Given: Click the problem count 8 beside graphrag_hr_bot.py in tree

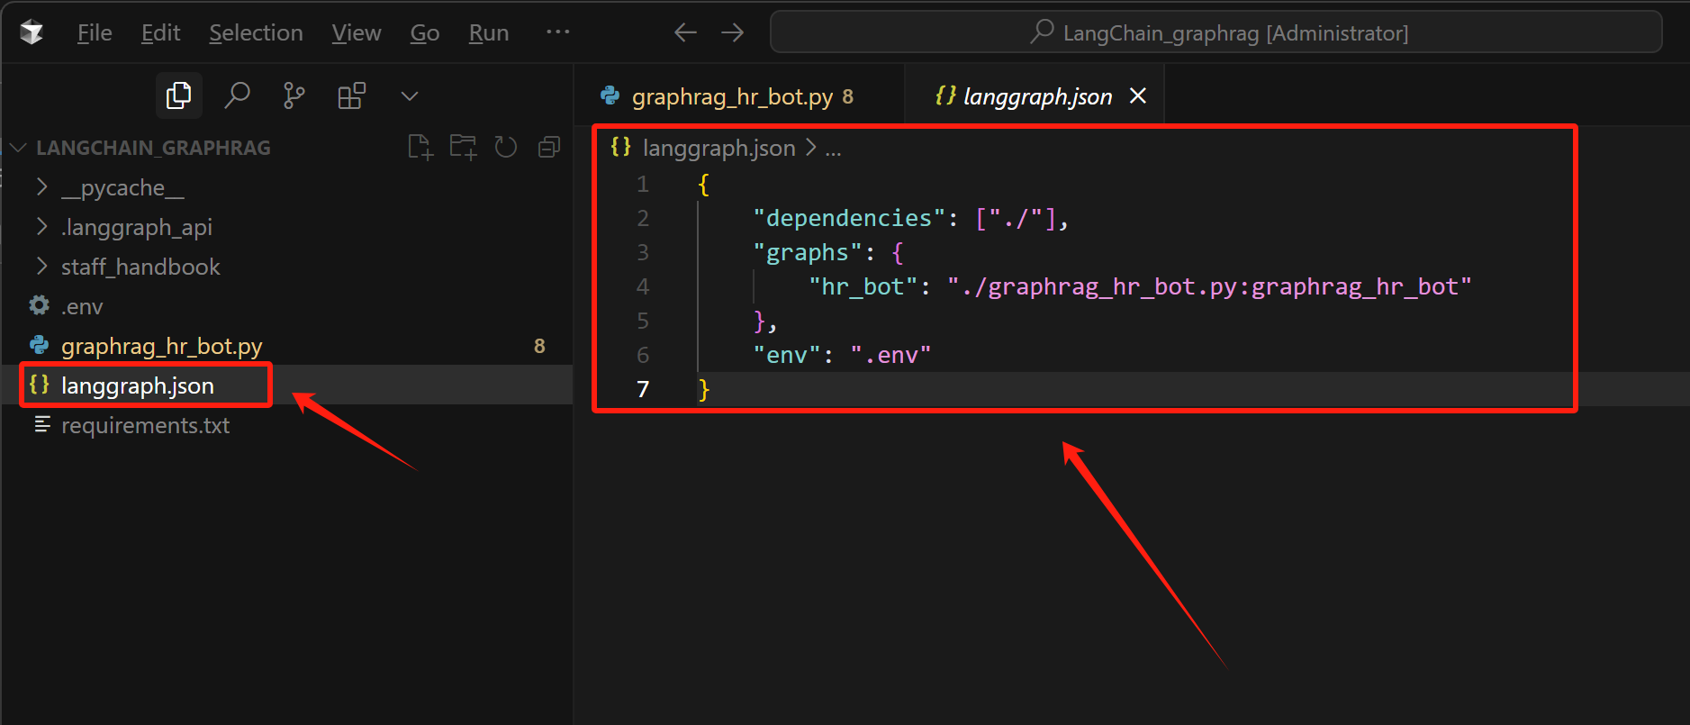Looking at the screenshot, I should [x=539, y=346].
